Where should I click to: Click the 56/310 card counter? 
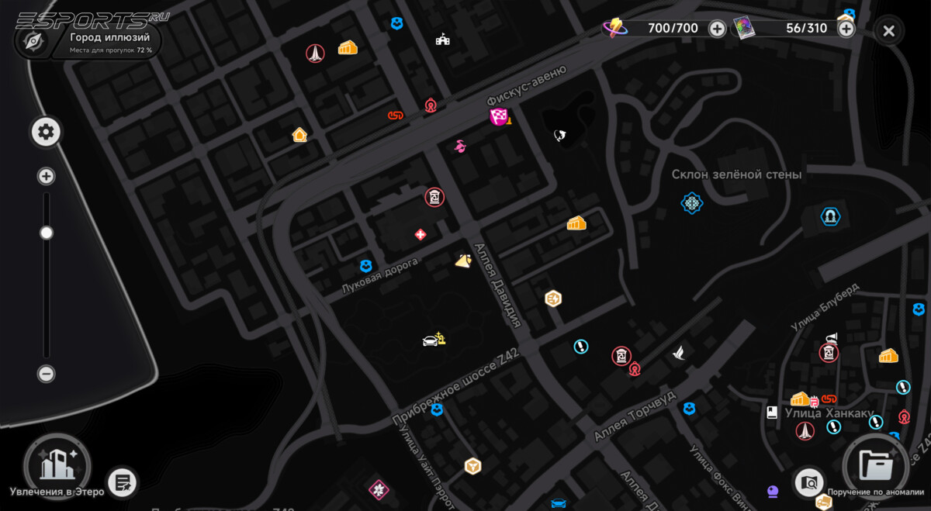pos(806,29)
